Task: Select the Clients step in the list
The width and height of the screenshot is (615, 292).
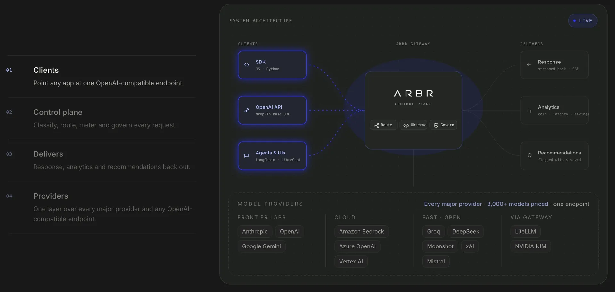Action: tap(102, 77)
